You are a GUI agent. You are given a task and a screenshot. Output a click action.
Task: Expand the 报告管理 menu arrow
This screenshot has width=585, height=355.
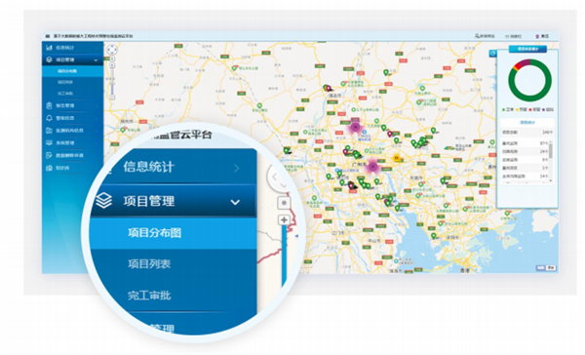[x=96, y=106]
